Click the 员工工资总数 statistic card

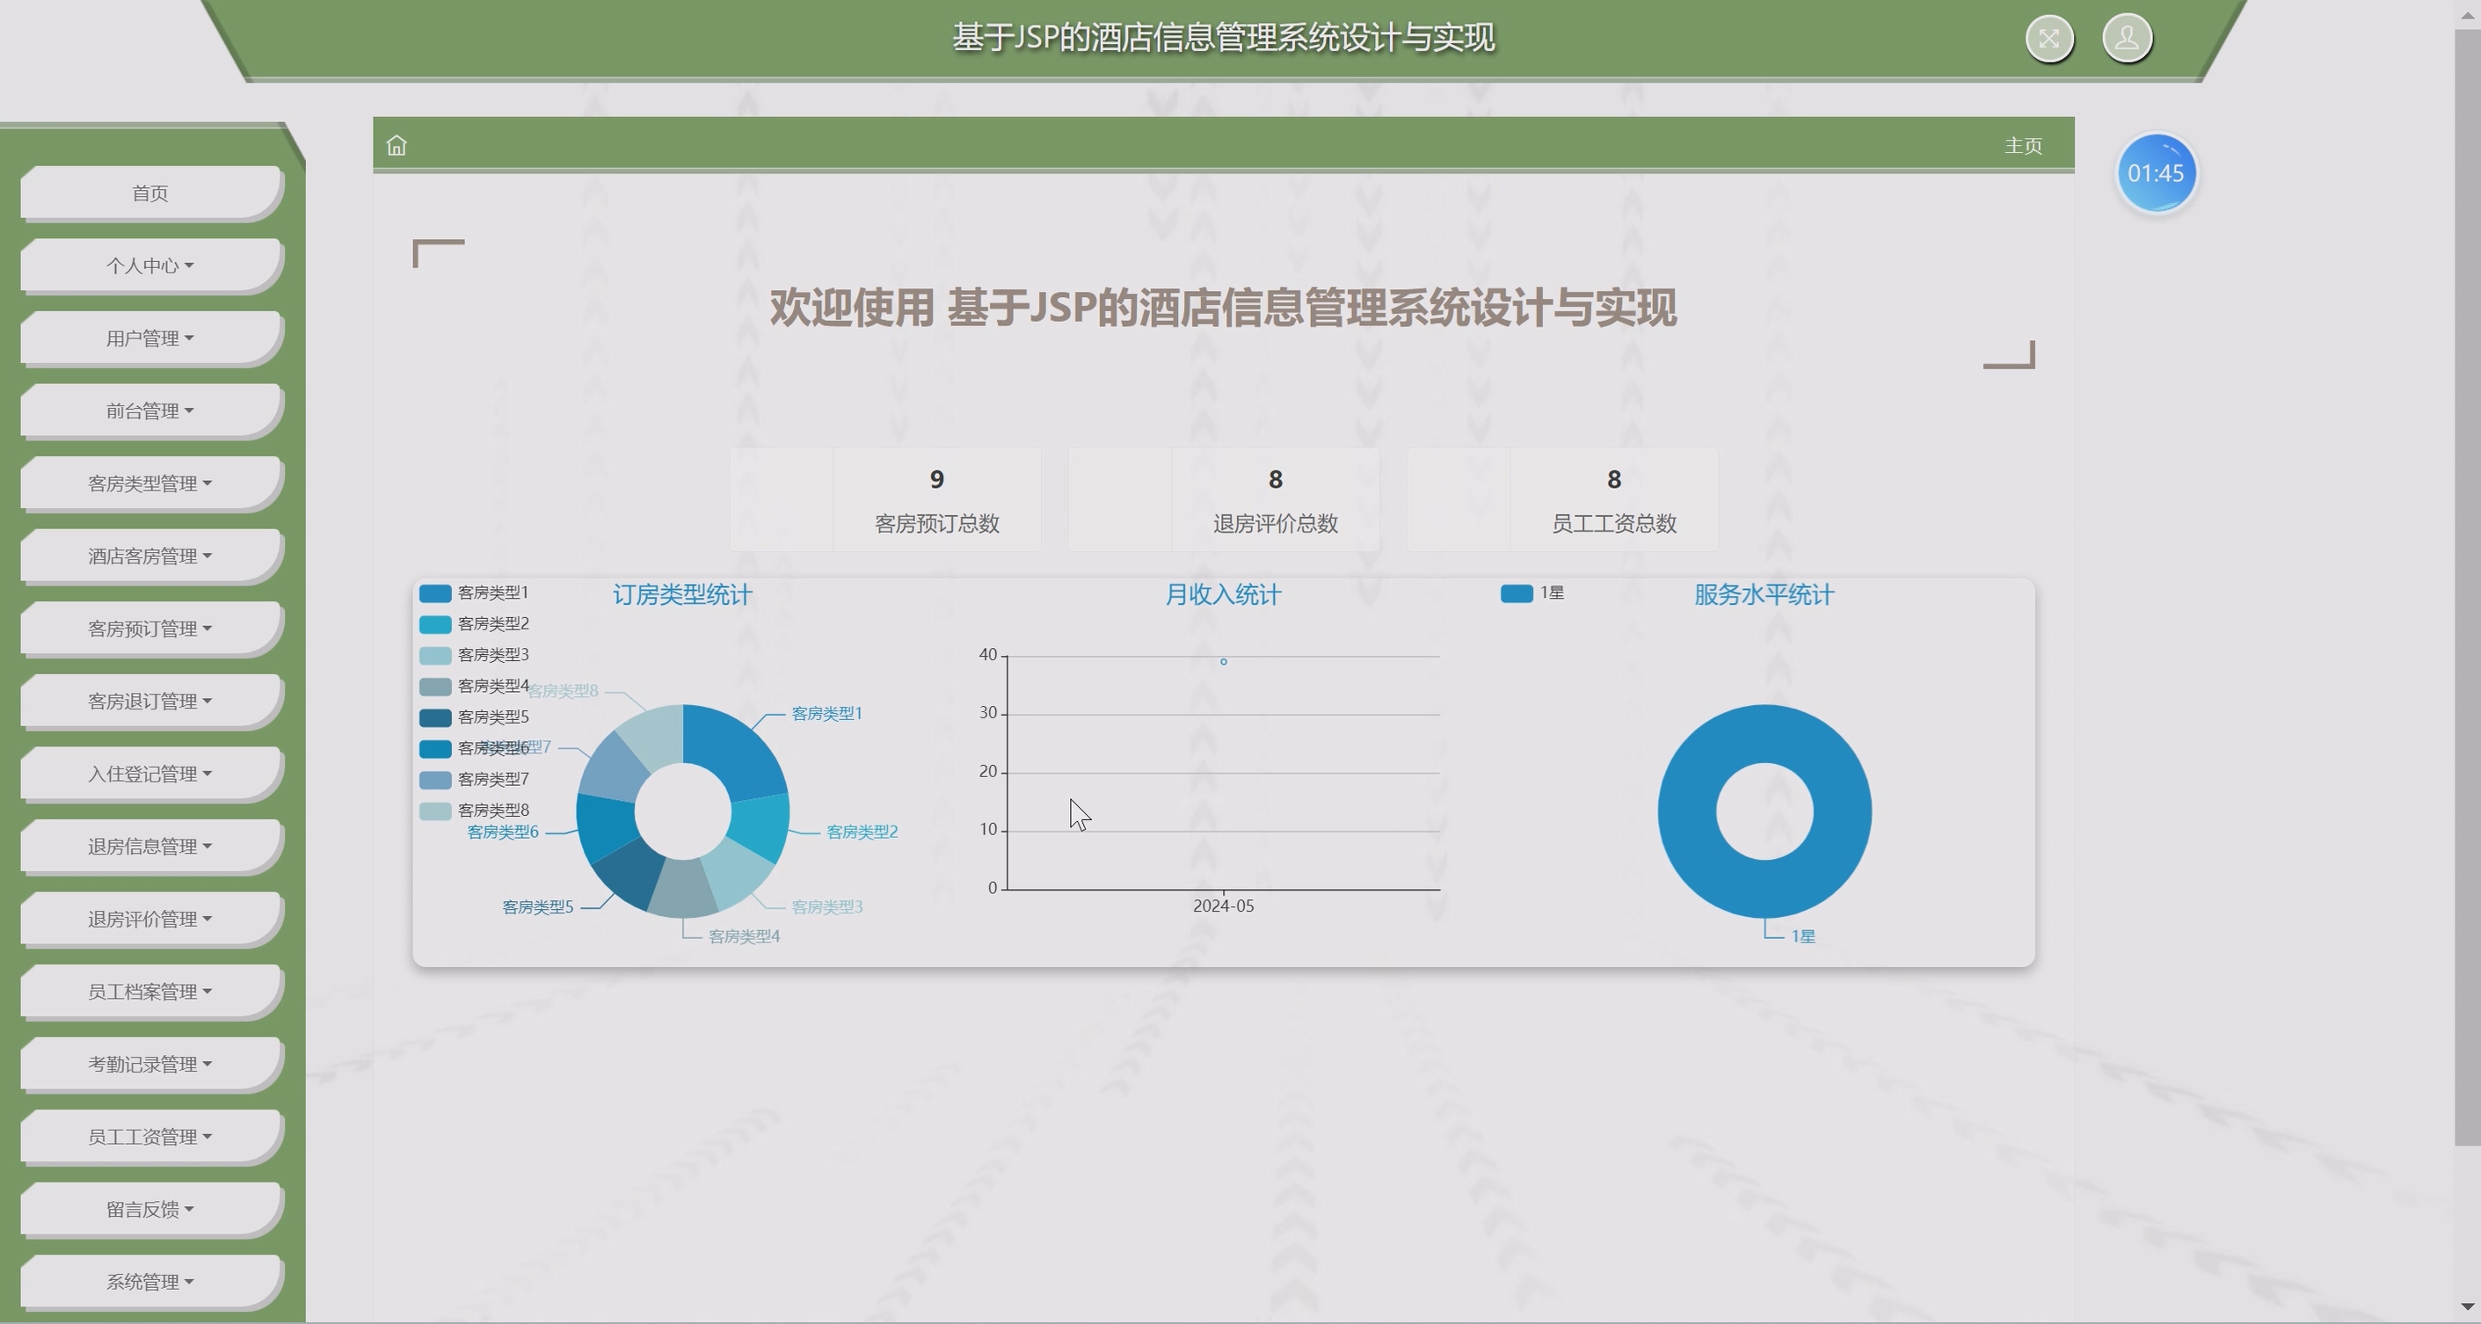click(1562, 499)
